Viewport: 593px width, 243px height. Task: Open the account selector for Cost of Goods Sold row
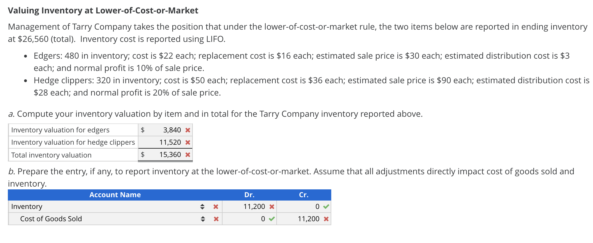pos(202,219)
